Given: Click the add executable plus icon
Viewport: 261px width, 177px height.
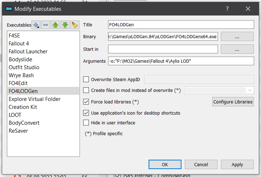Looking at the screenshot, I should tap(36, 25).
